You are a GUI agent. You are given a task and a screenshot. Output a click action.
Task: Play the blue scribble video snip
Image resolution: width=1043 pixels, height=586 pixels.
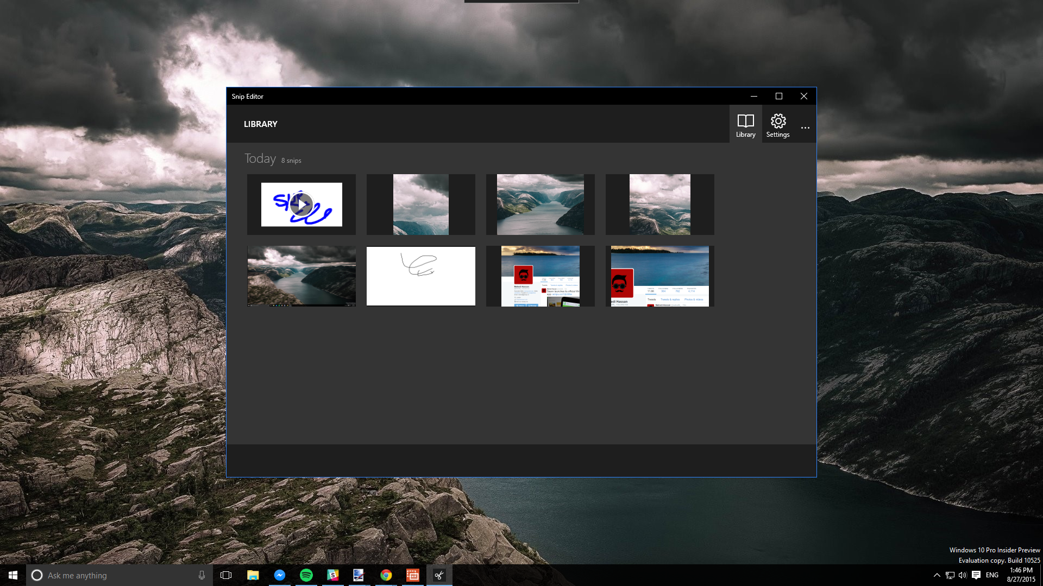pos(301,205)
